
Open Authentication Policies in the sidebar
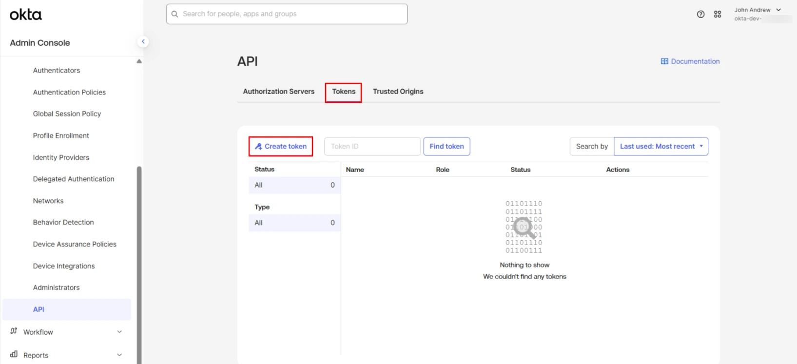69,92
